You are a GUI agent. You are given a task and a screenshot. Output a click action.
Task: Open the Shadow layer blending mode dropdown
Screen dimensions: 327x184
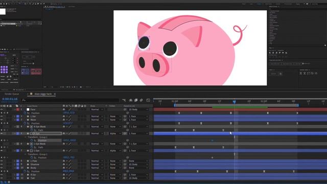[97, 165]
